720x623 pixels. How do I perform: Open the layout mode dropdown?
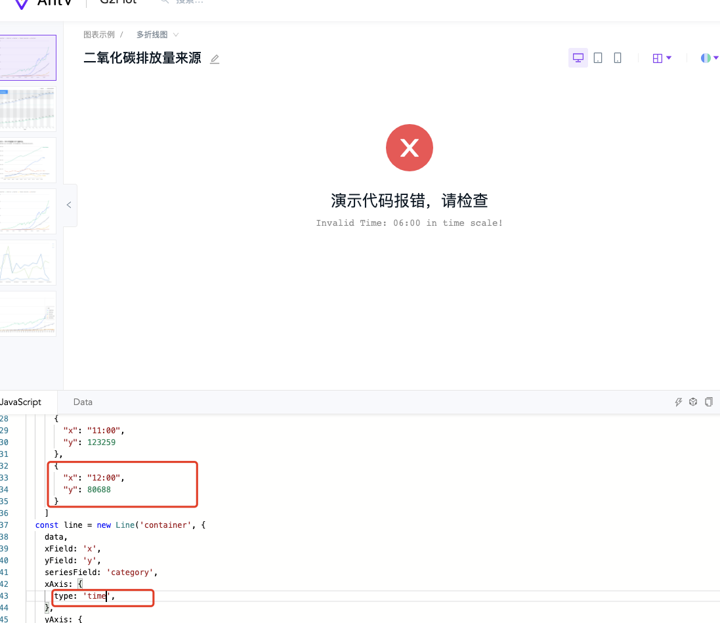(662, 58)
